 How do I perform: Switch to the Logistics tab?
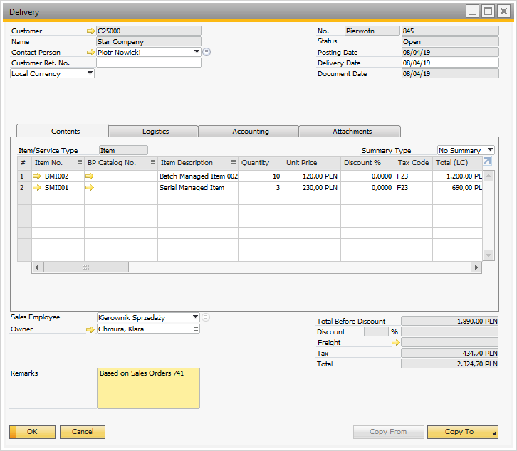(x=155, y=132)
